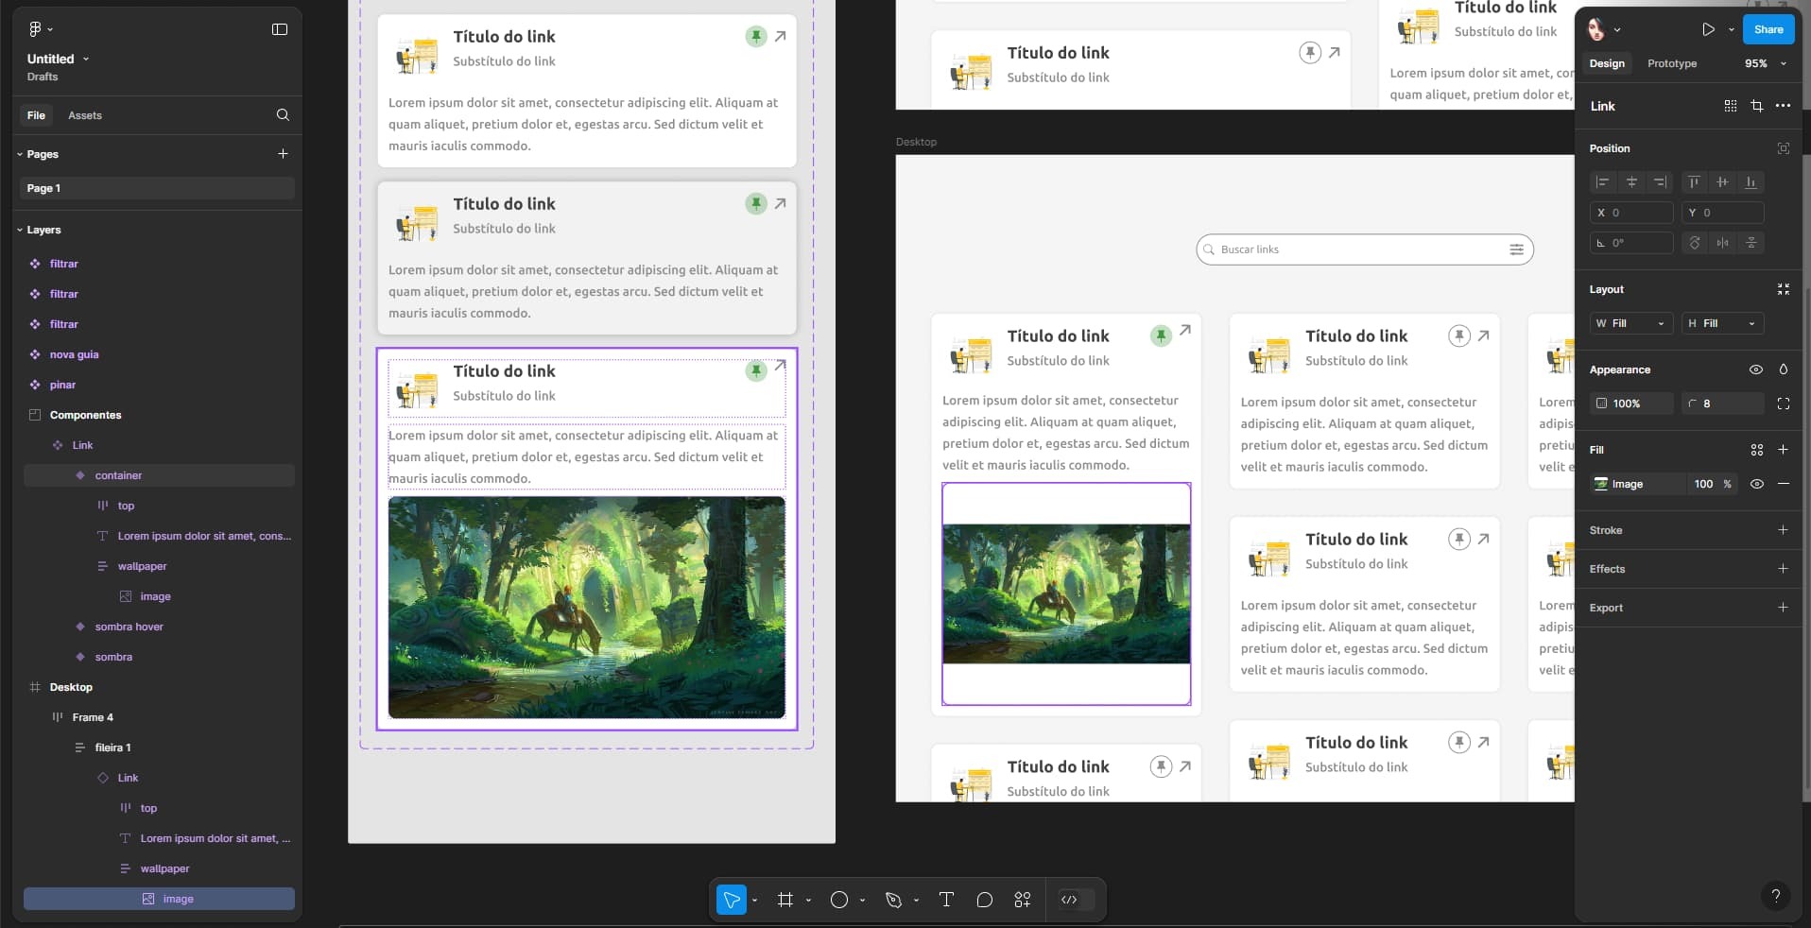
Task: Click the Align bottom icon
Action: pyautogui.click(x=1751, y=181)
